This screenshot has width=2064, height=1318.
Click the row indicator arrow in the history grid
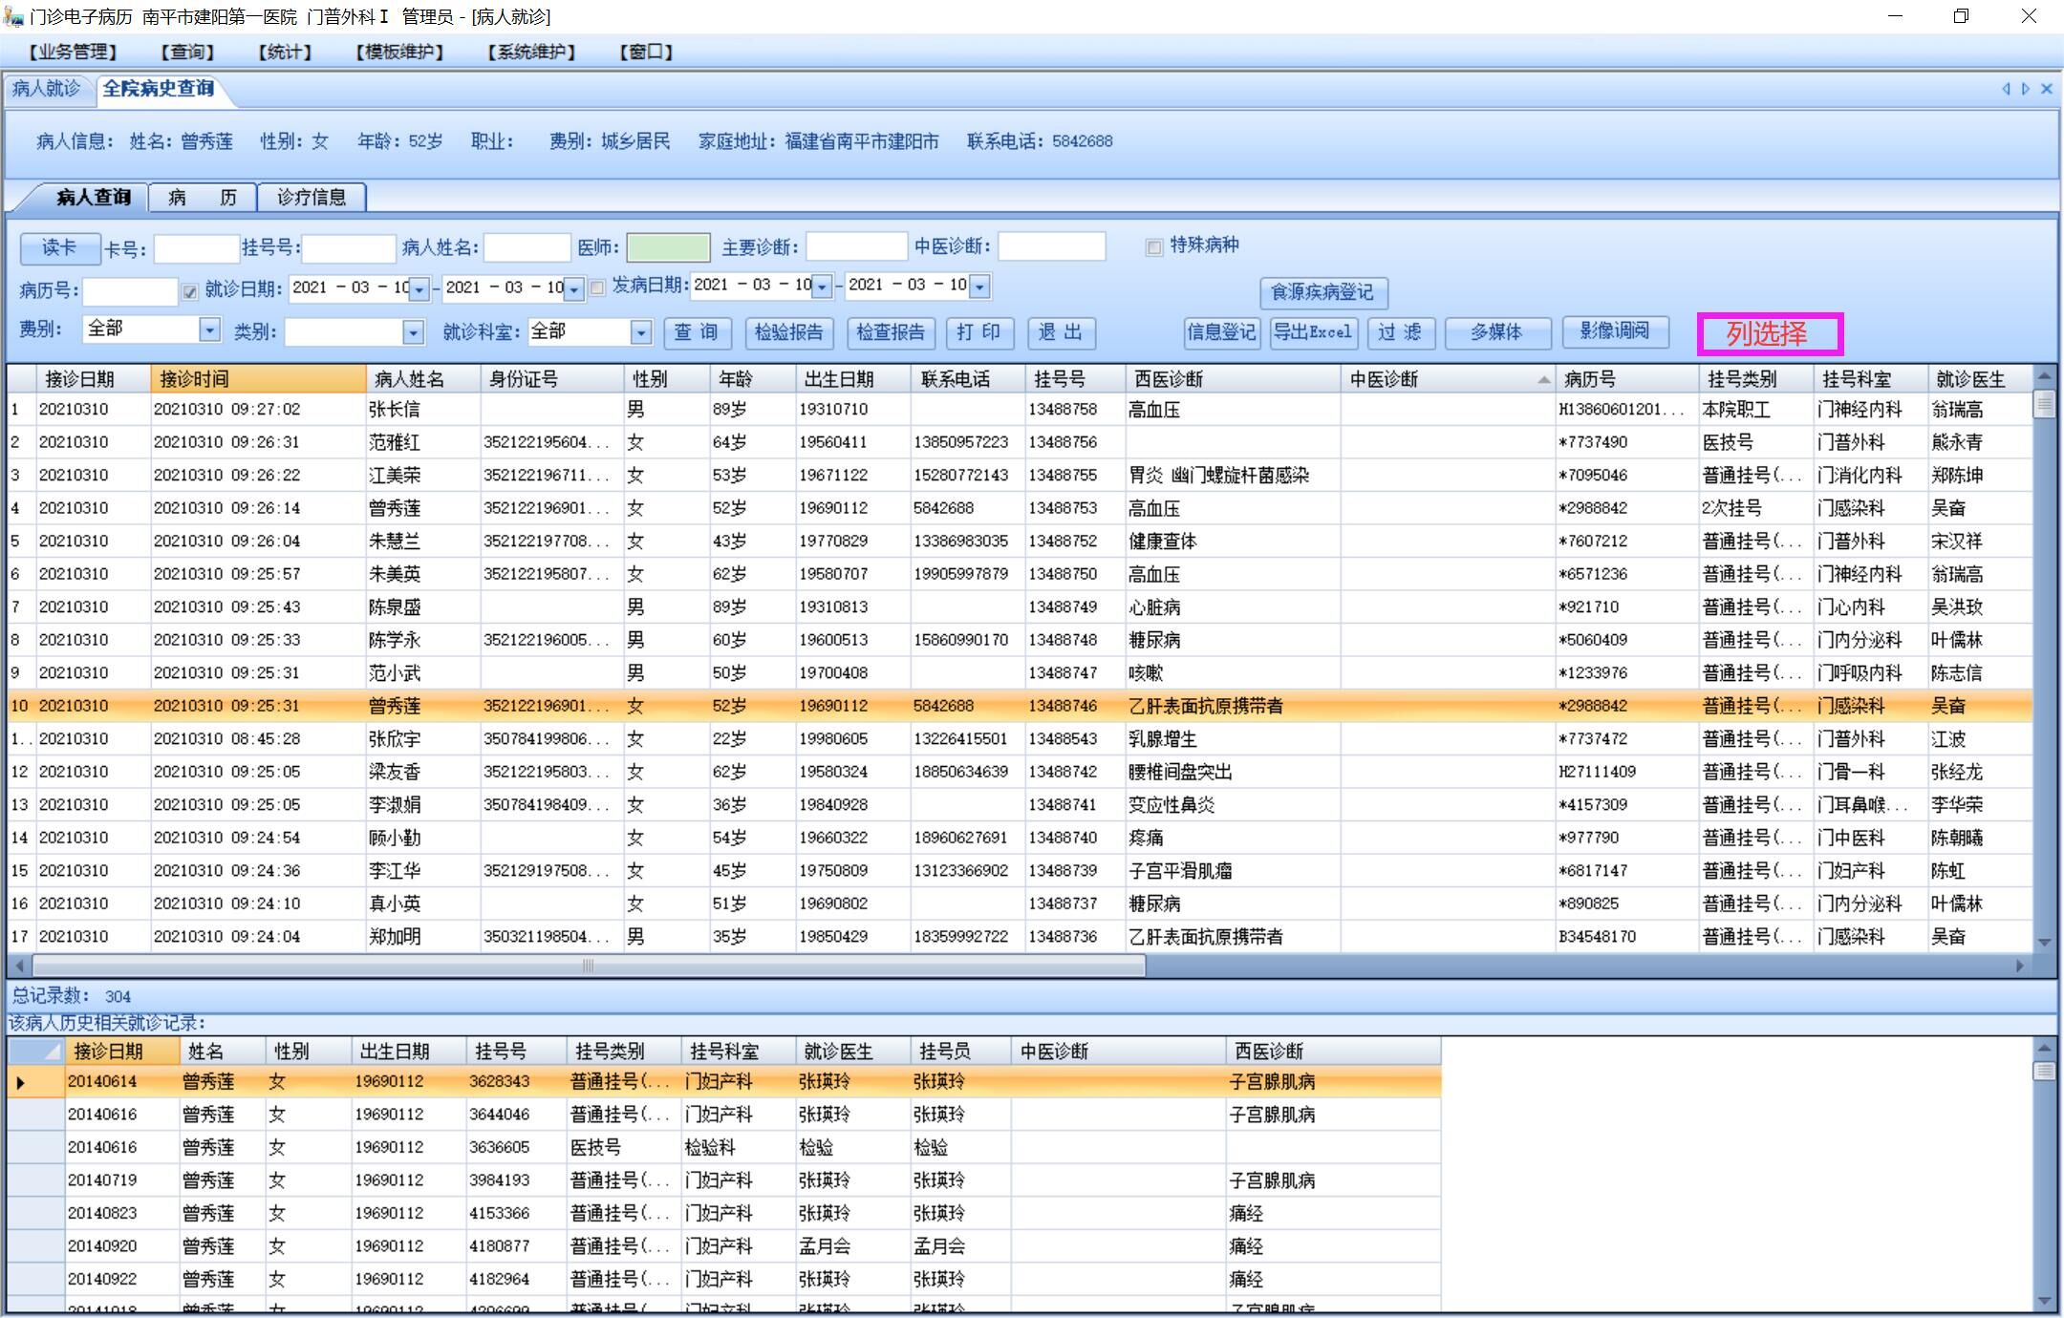(x=21, y=1083)
